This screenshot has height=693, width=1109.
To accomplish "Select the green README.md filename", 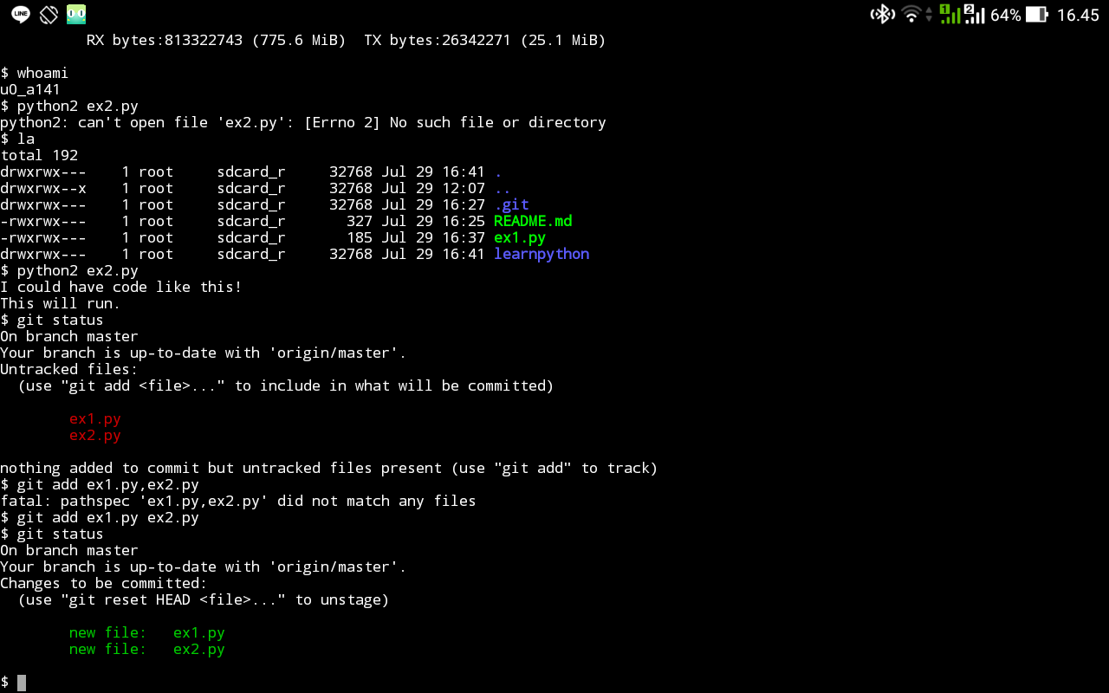I will 533,221.
